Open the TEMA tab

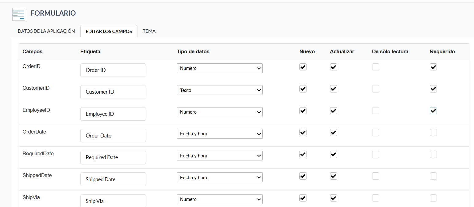point(149,31)
